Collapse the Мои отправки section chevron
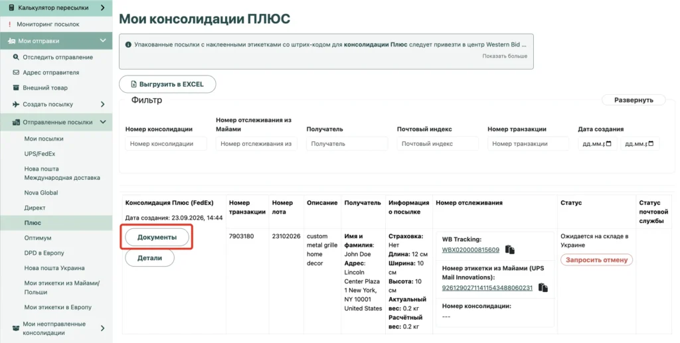The height and width of the screenshot is (343, 680). [103, 40]
